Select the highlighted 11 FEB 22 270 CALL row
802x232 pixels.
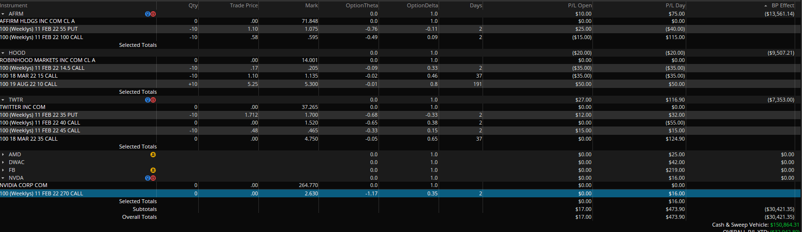click(401, 193)
